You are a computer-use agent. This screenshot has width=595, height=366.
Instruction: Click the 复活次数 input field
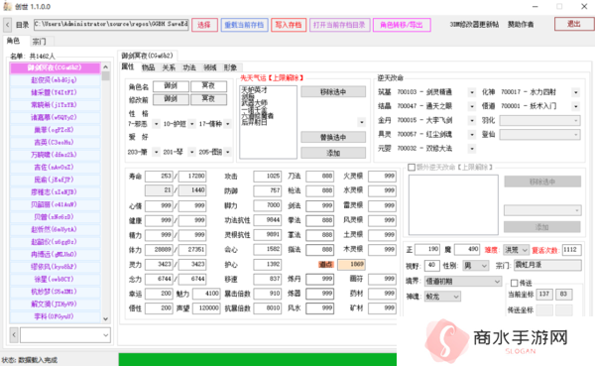tap(572, 250)
